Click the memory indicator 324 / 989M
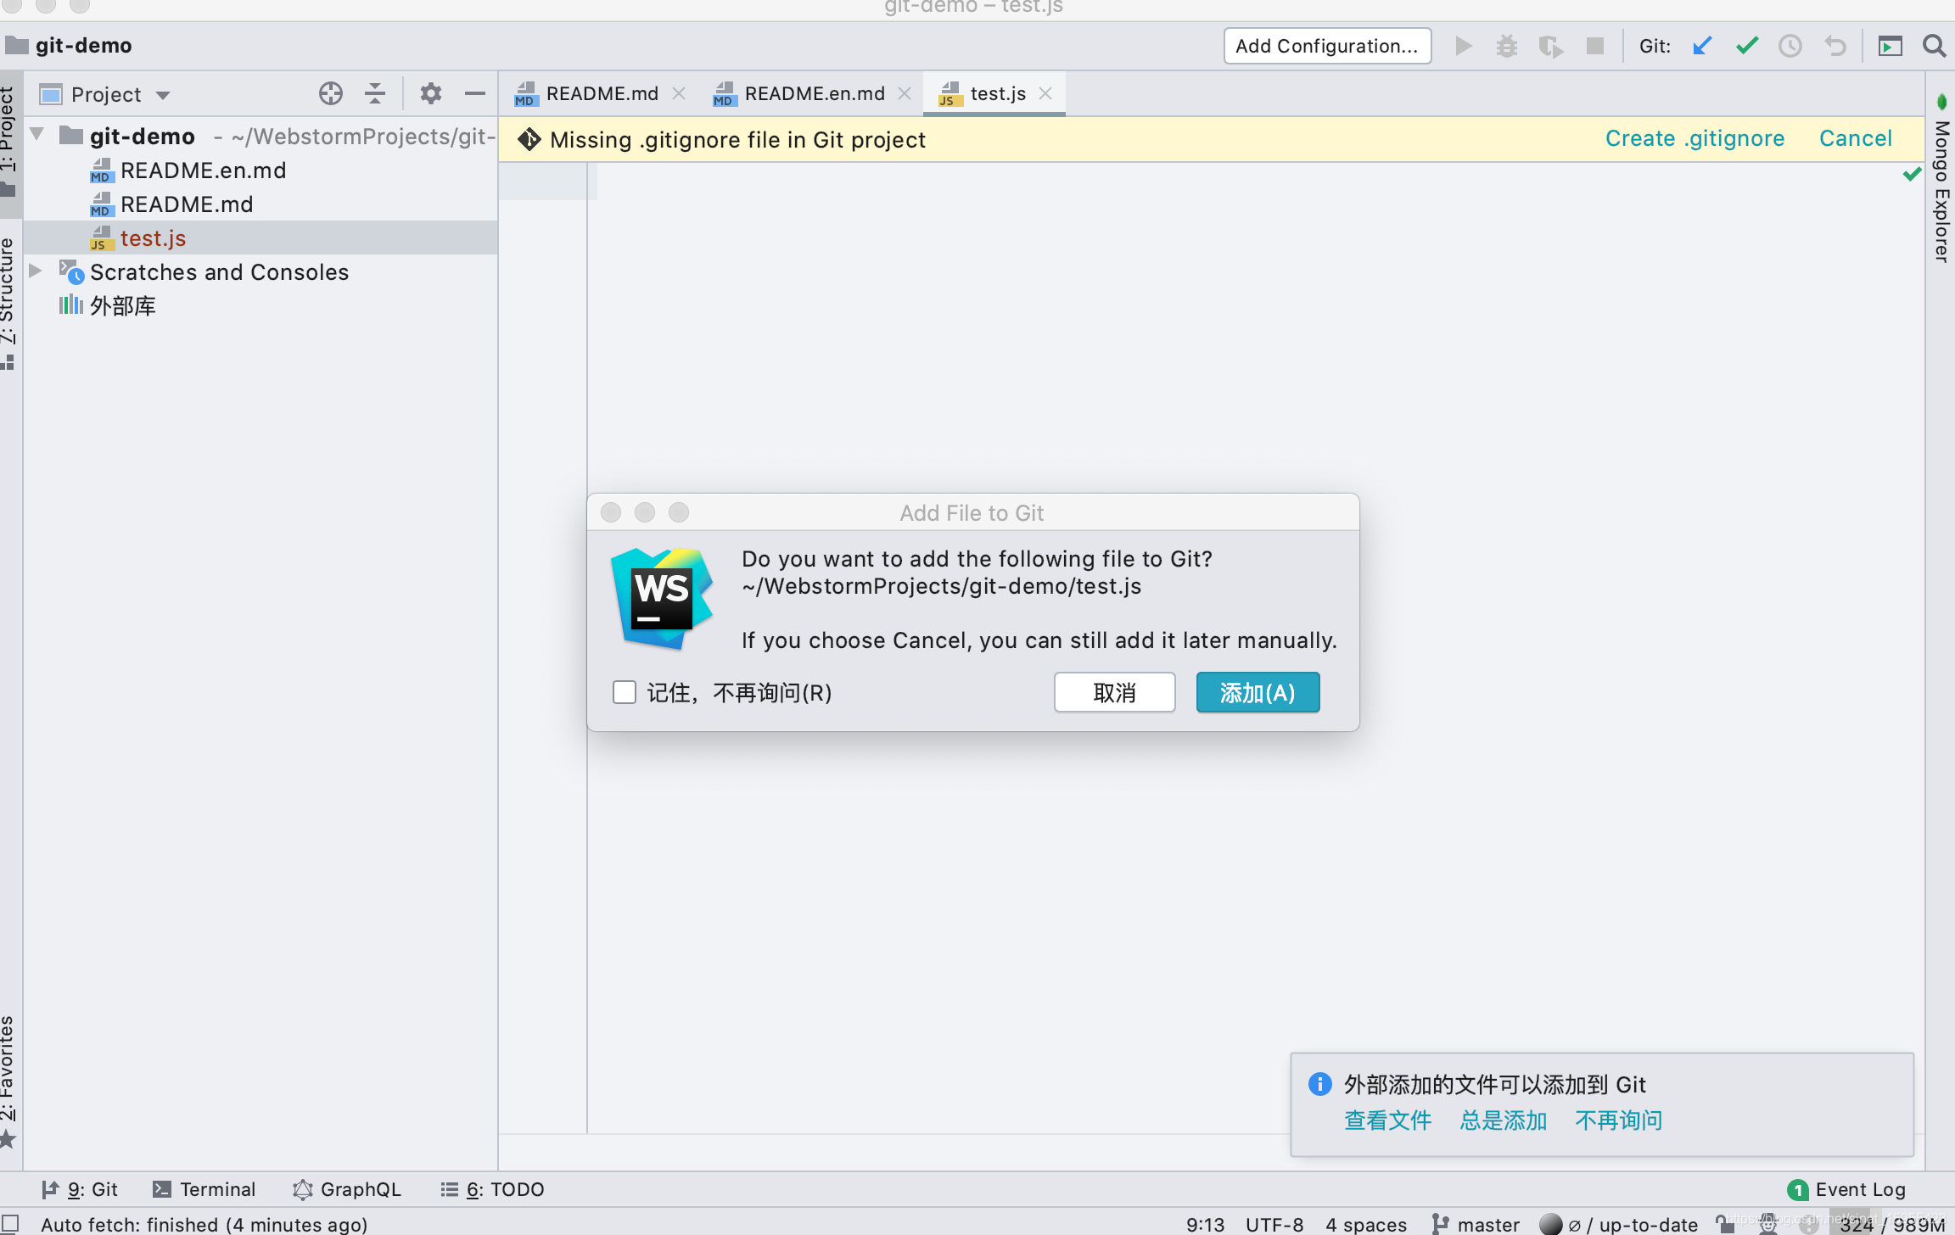Viewport: 1955px width, 1235px height. pos(1892,1224)
